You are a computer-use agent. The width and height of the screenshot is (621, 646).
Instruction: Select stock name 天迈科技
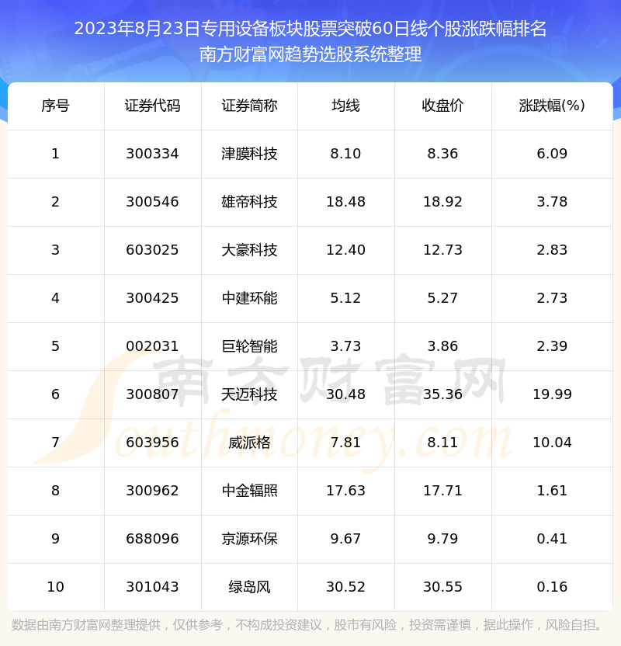[x=249, y=394]
